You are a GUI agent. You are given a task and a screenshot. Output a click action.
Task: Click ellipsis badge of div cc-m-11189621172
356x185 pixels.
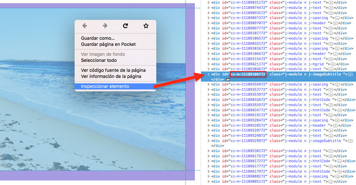(333, 64)
